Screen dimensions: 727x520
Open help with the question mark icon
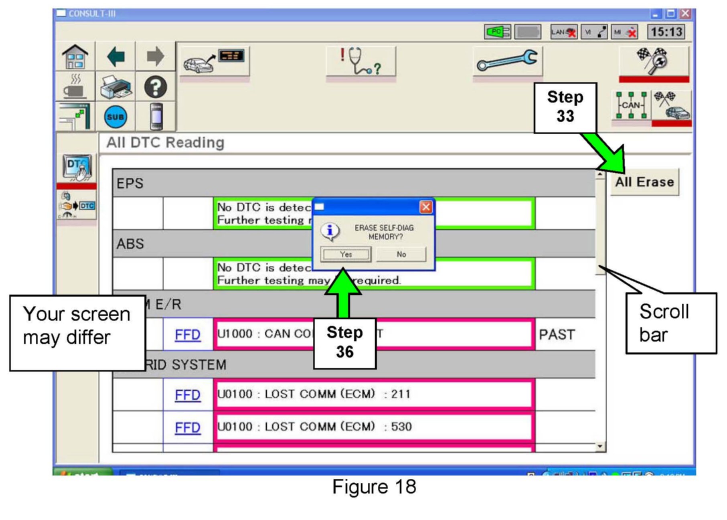(155, 87)
